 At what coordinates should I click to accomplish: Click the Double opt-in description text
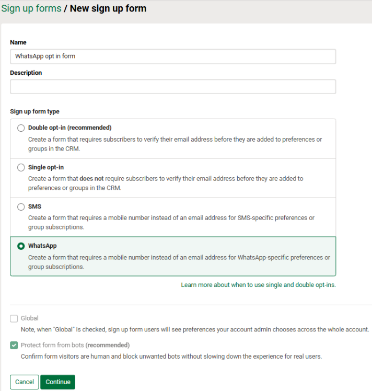click(x=175, y=144)
